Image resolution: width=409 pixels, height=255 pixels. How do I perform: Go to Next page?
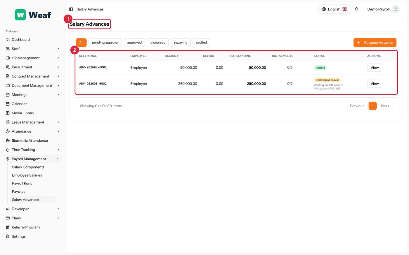click(385, 106)
